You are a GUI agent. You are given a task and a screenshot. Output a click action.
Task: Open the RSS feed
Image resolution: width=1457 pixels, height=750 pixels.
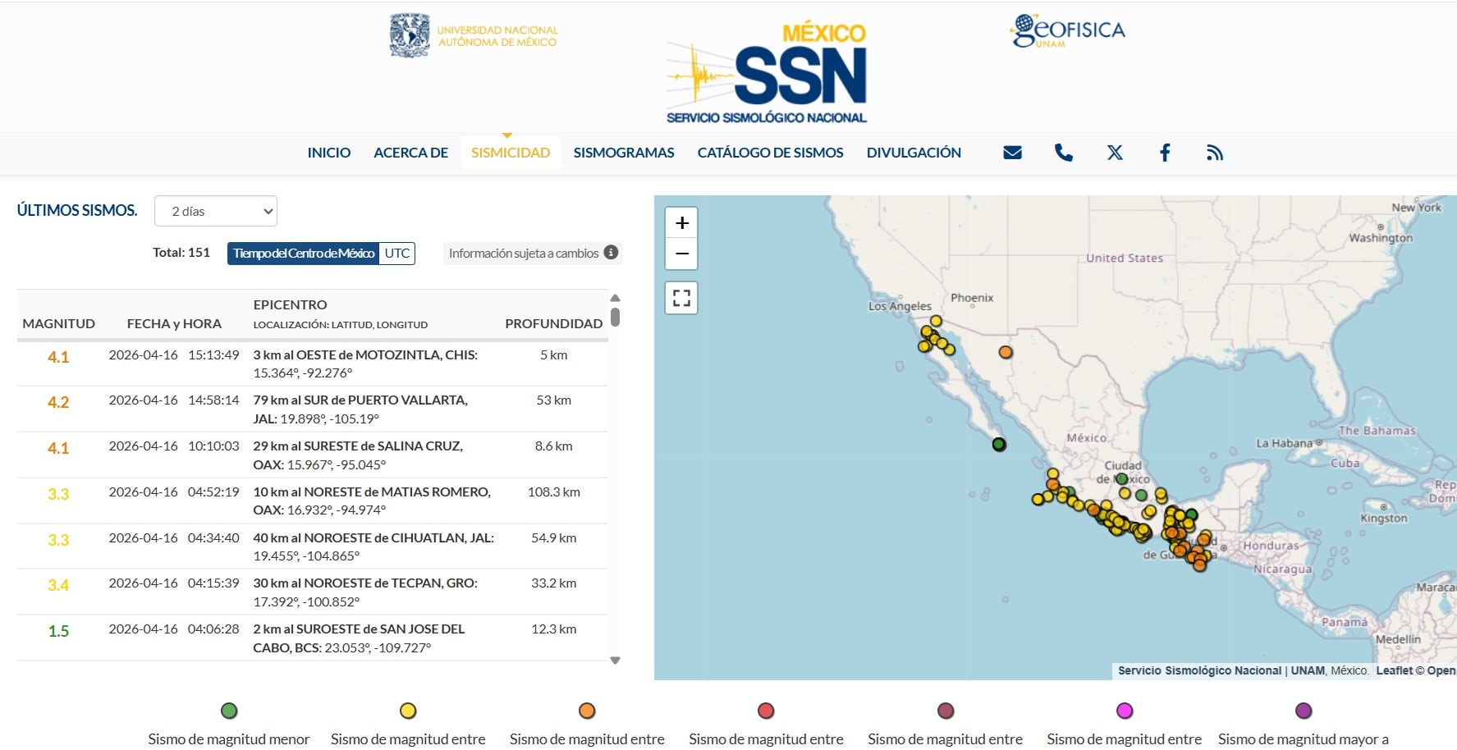tap(1215, 152)
